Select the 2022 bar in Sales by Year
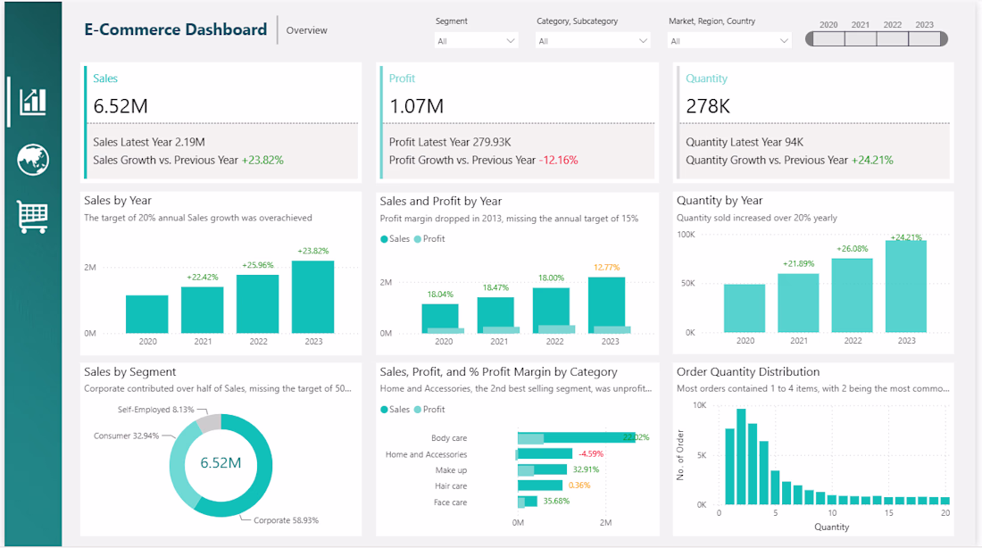The image size is (982, 548). tap(257, 303)
